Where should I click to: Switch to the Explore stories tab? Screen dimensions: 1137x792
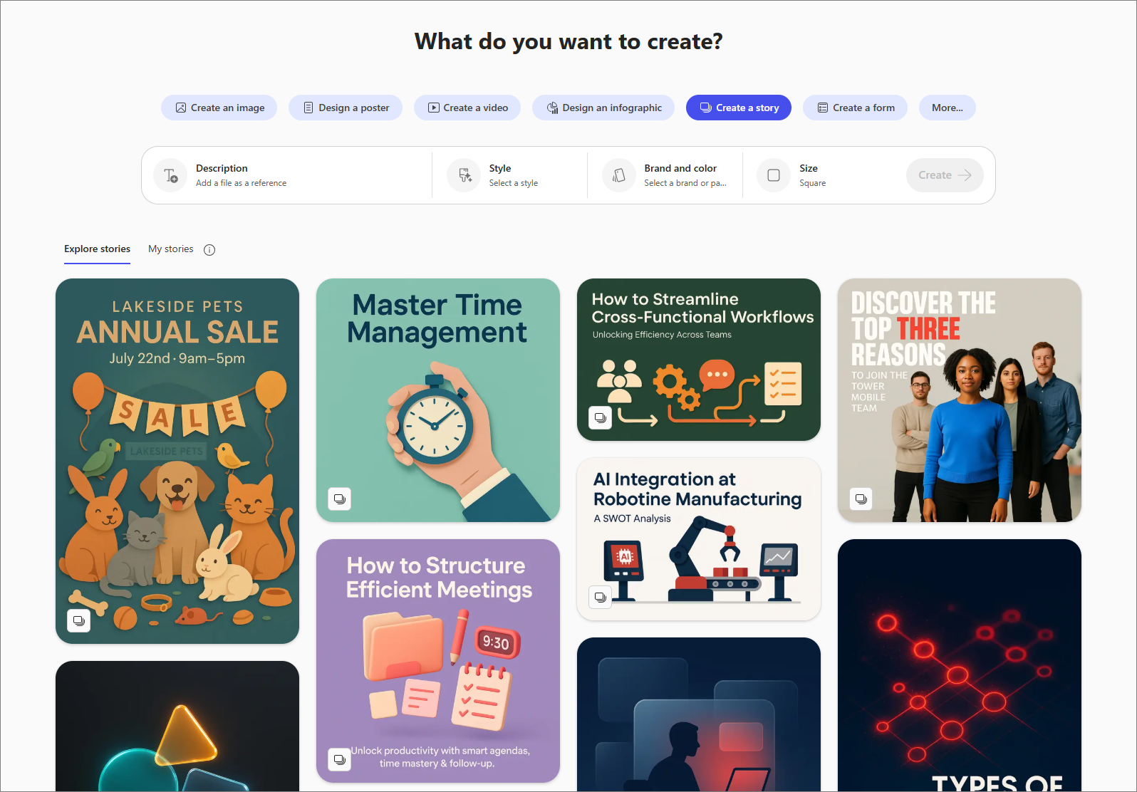pyautogui.click(x=97, y=249)
